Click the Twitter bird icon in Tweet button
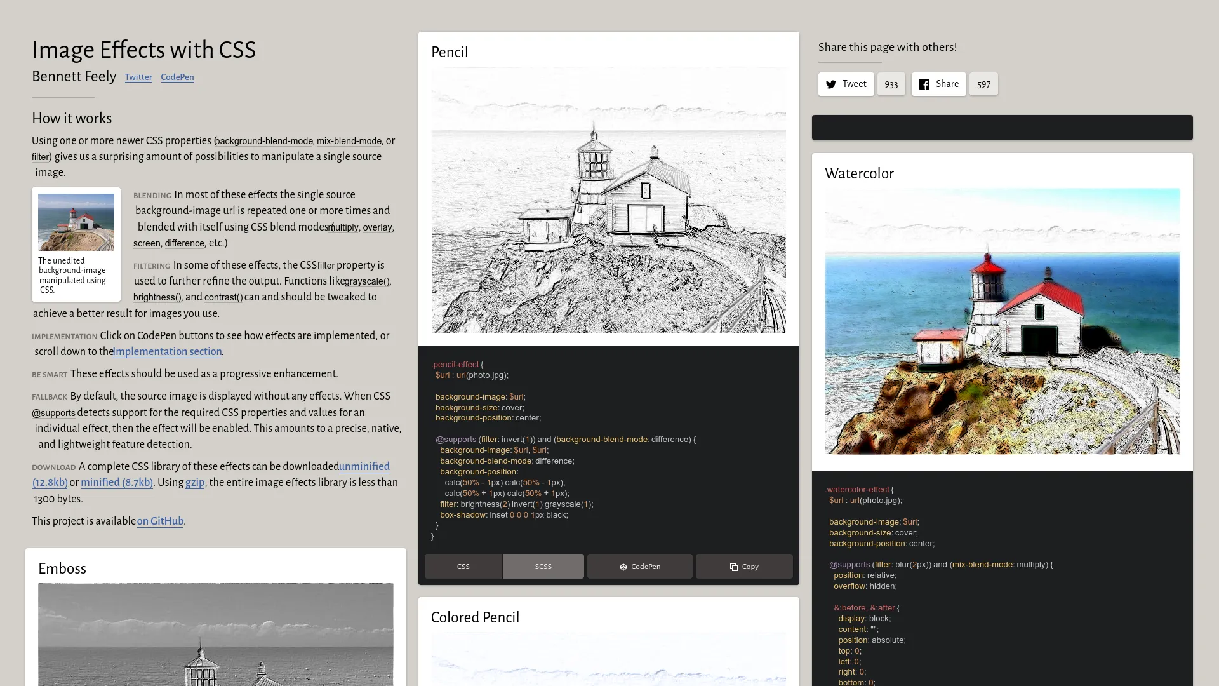 coord(830,84)
